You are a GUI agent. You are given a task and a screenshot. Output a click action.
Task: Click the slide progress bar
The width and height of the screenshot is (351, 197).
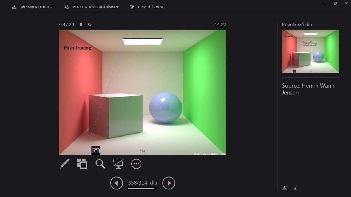click(x=143, y=189)
